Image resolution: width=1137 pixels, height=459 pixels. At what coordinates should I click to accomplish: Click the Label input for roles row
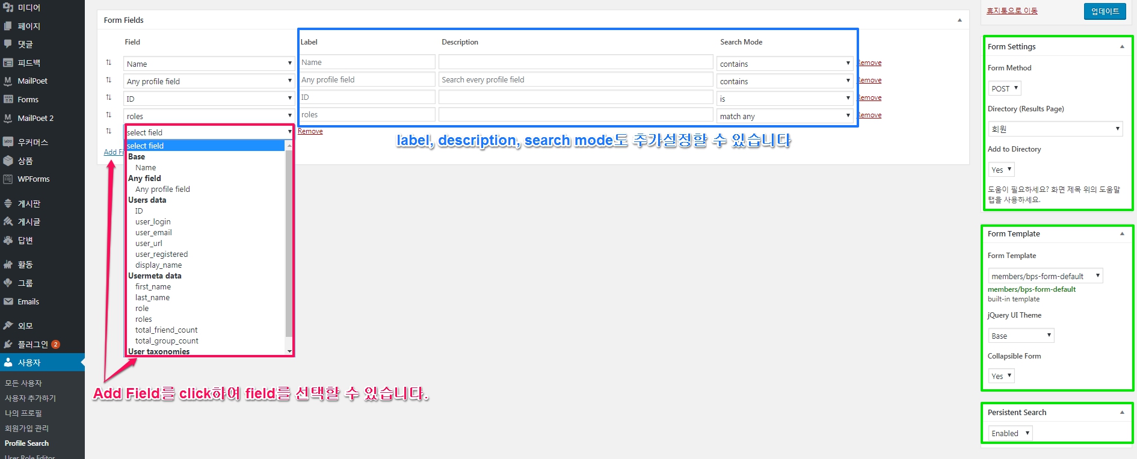click(x=366, y=114)
